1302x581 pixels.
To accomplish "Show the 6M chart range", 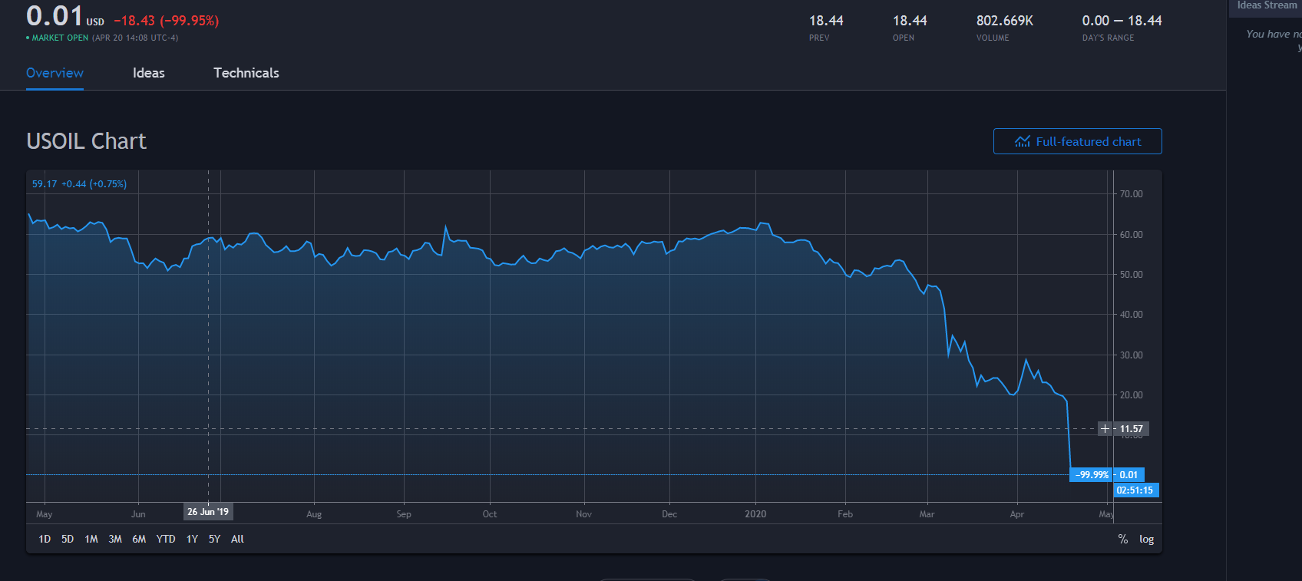I will pos(139,540).
